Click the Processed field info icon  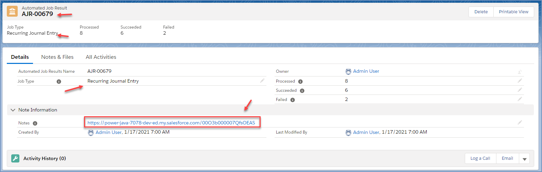(x=300, y=82)
